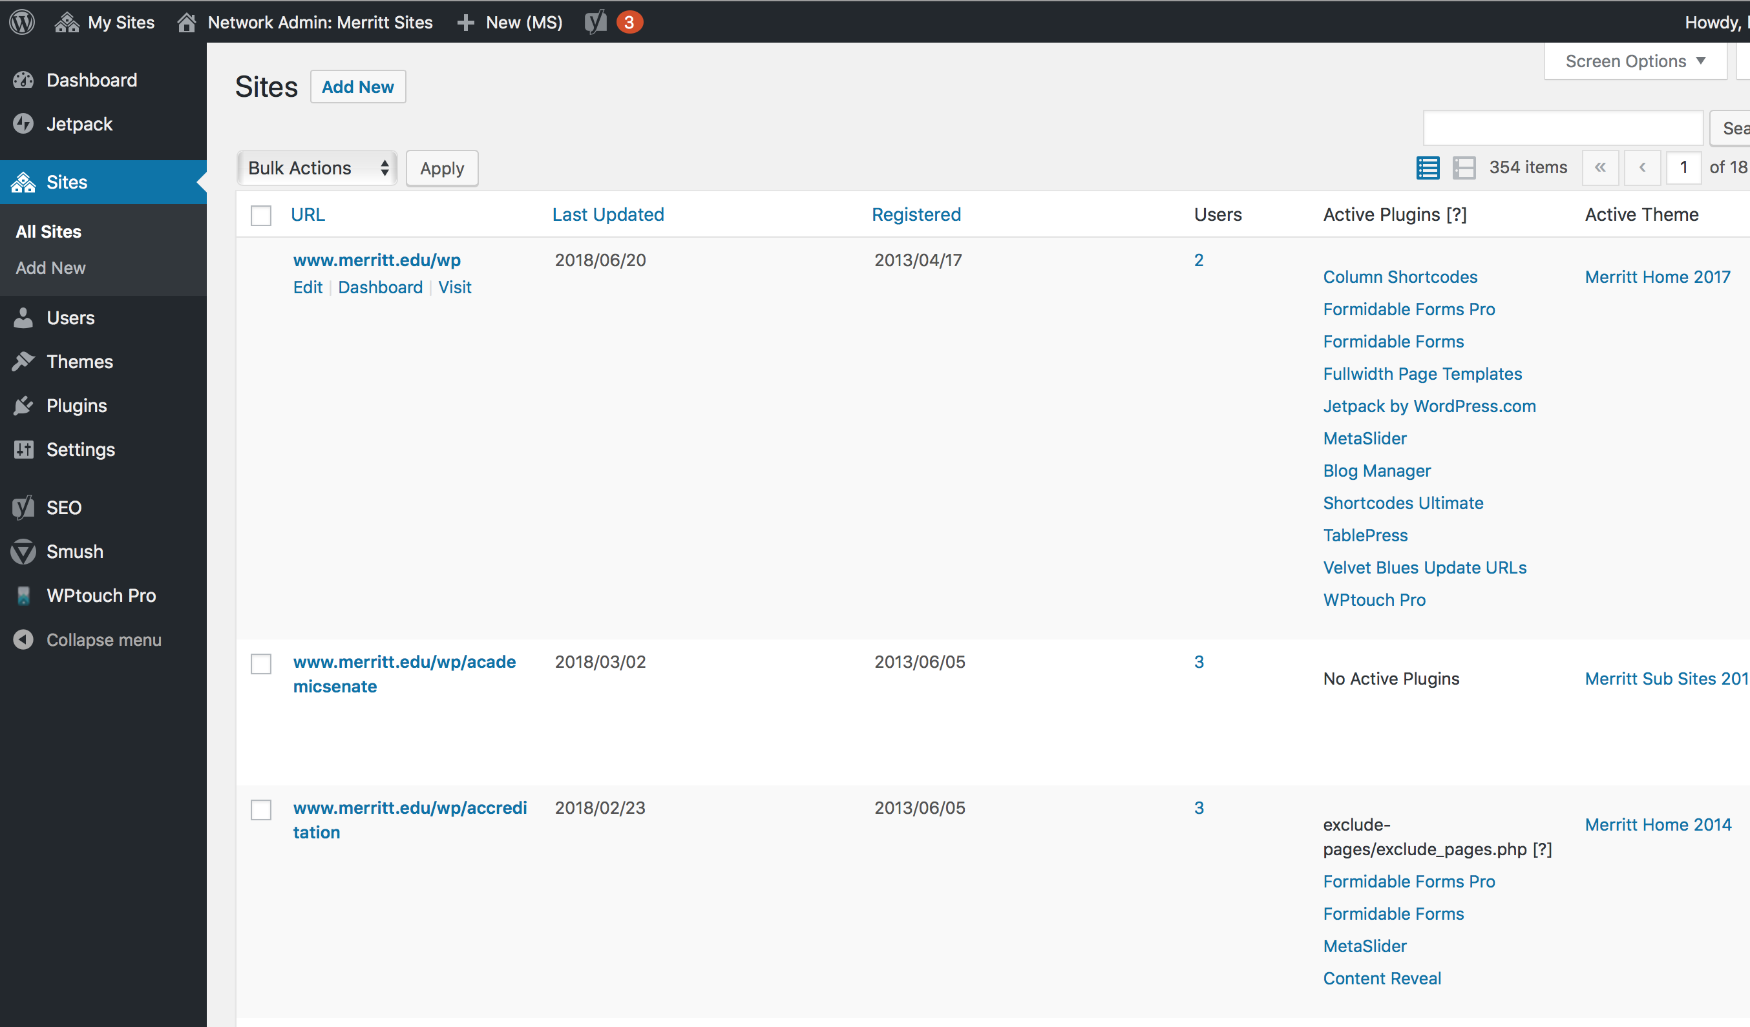This screenshot has height=1027, width=1750.
Task: Open Merritt Home 2017 theme link
Action: click(1658, 277)
